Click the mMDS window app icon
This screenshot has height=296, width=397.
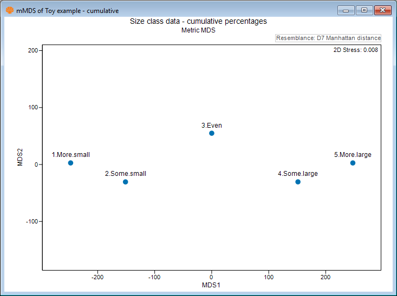(x=9, y=10)
